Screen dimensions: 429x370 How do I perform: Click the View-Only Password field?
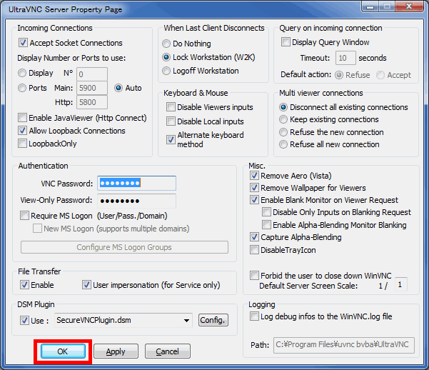(137, 201)
